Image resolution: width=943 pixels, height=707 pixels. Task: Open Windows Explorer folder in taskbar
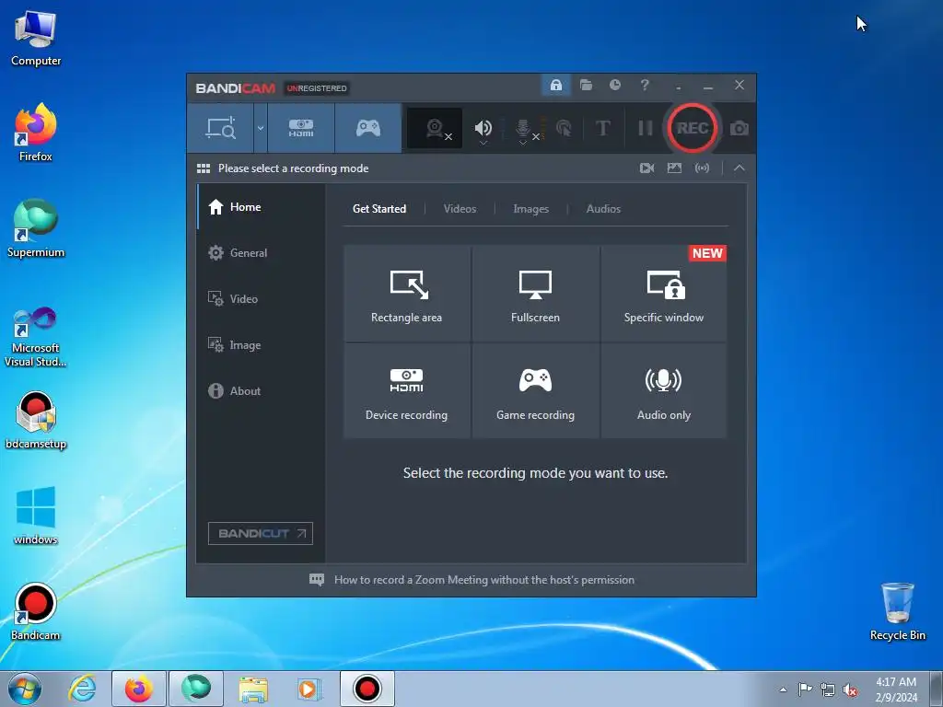[253, 689]
